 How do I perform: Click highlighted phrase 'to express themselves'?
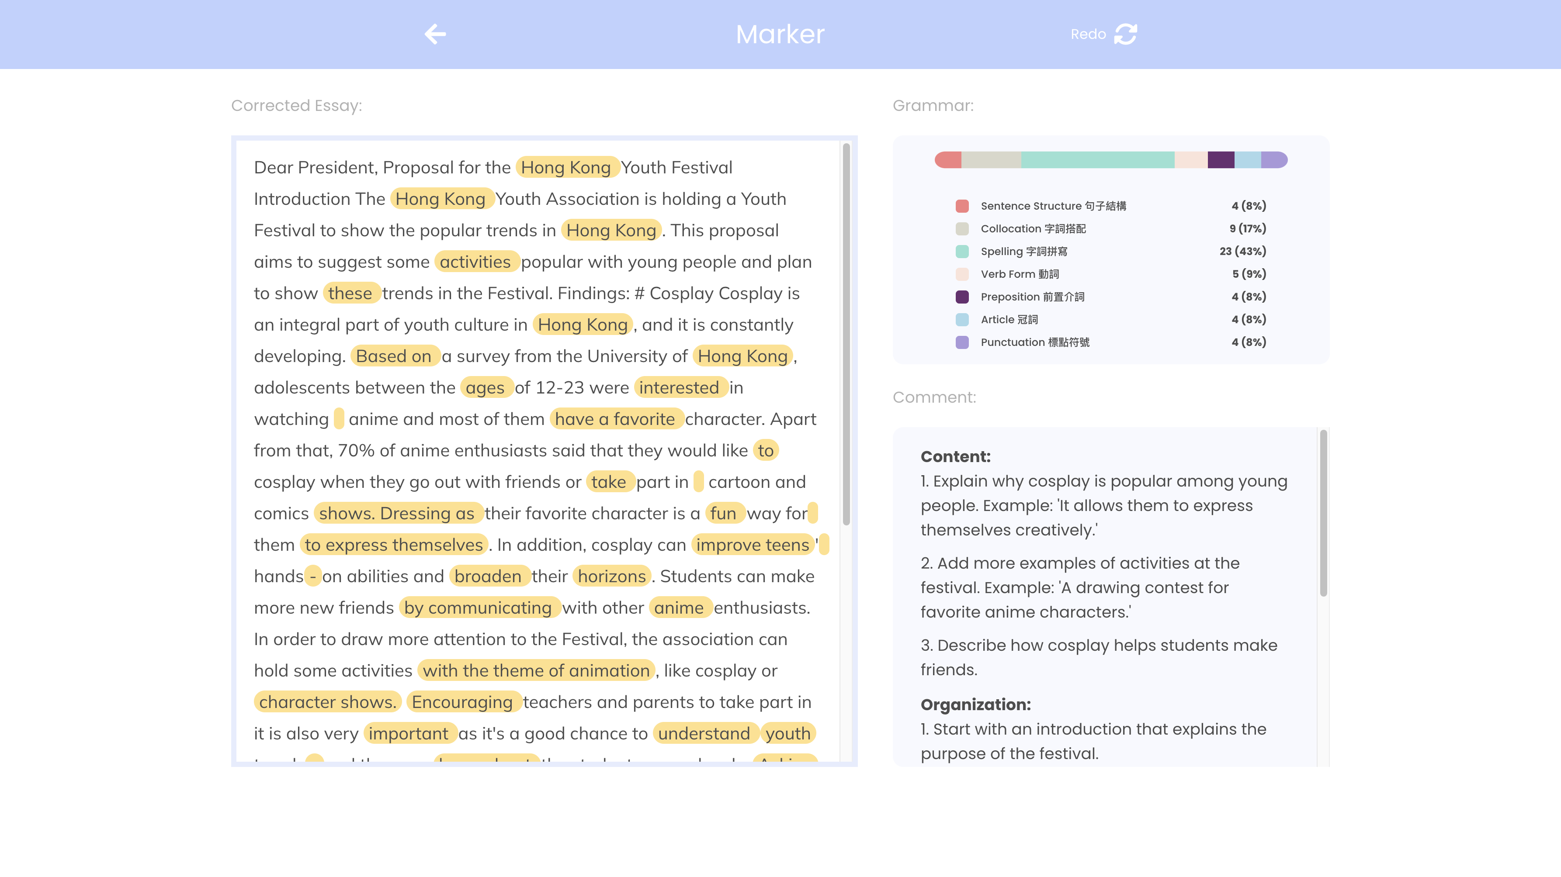tap(394, 545)
